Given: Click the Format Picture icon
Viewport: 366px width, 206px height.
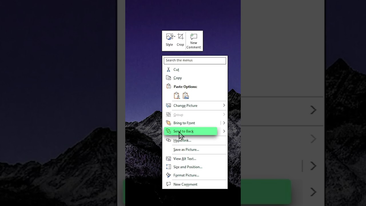Looking at the screenshot, I should pyautogui.click(x=168, y=175).
